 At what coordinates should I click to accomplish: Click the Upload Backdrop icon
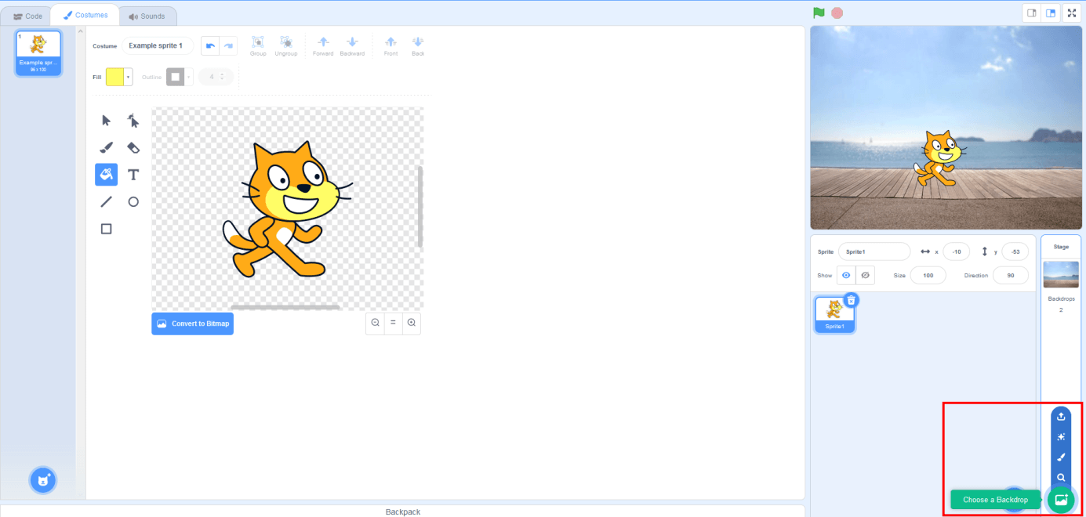click(x=1060, y=416)
